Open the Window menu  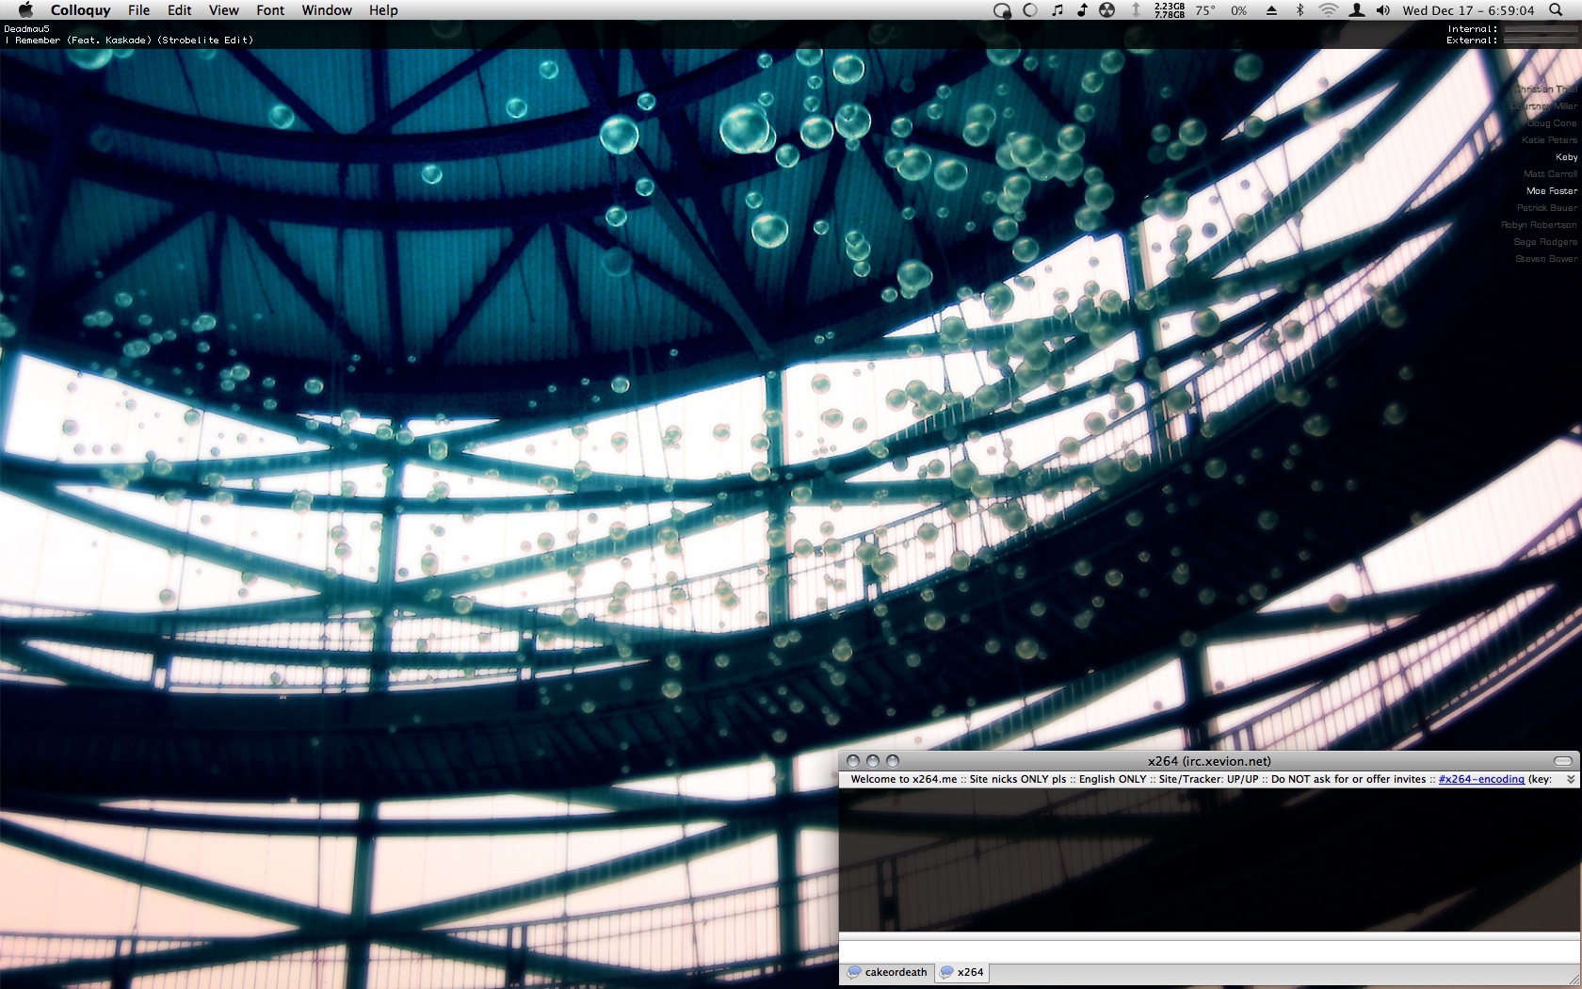327,10
